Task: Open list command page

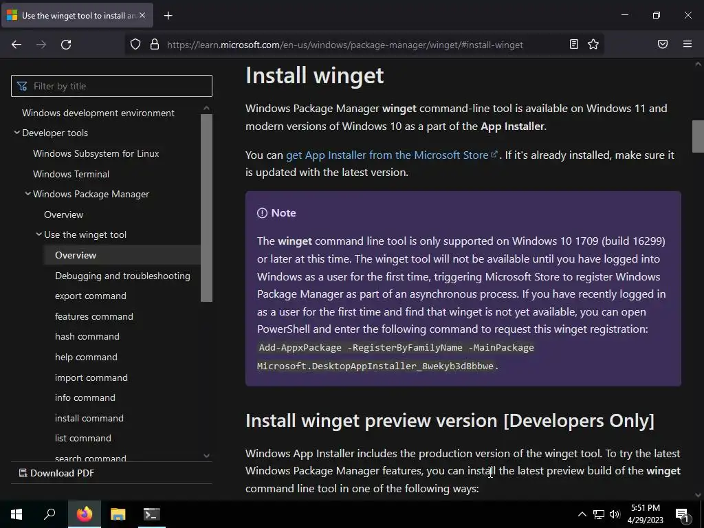Action: click(x=82, y=438)
